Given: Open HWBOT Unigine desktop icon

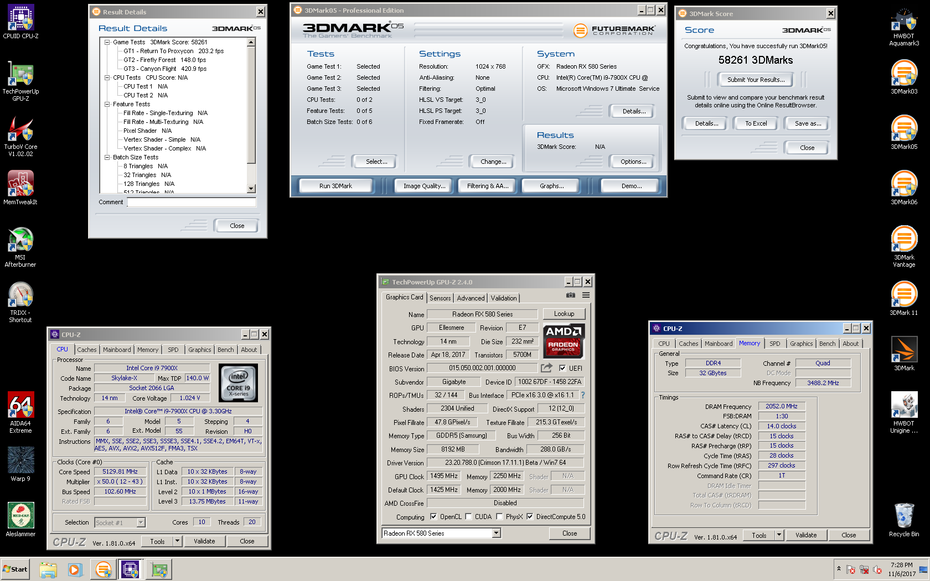Looking at the screenshot, I should [904, 413].
